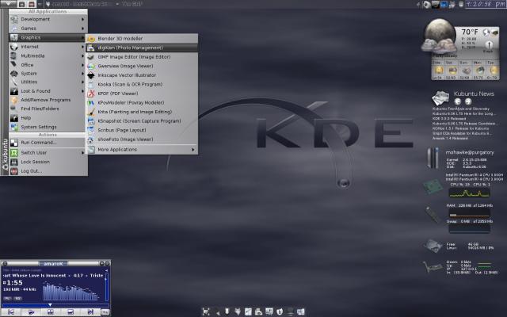Start GIMP Image Editor
Viewport: 507px width, 317px height.
coord(142,56)
